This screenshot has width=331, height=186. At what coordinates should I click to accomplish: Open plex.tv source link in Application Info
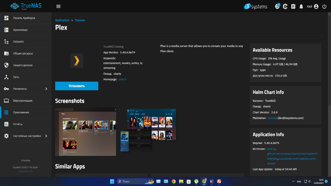coord(271,149)
